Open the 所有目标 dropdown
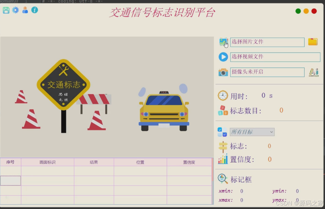 point(252,132)
